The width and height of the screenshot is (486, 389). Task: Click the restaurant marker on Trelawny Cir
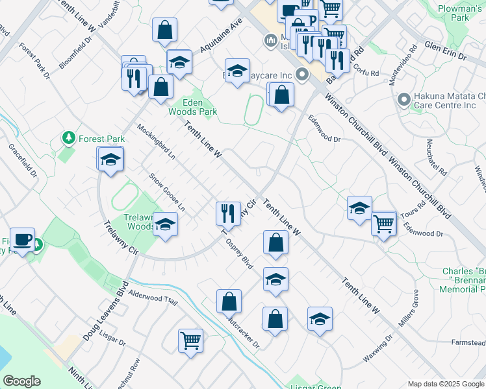tap(228, 213)
